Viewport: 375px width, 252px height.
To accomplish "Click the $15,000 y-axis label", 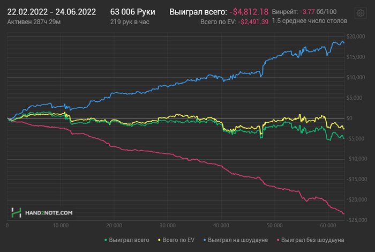I will (356, 57).
